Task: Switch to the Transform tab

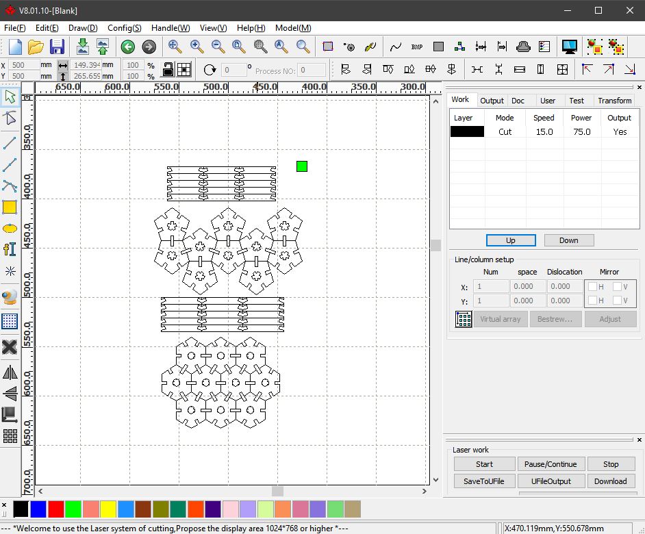Action: coord(615,101)
